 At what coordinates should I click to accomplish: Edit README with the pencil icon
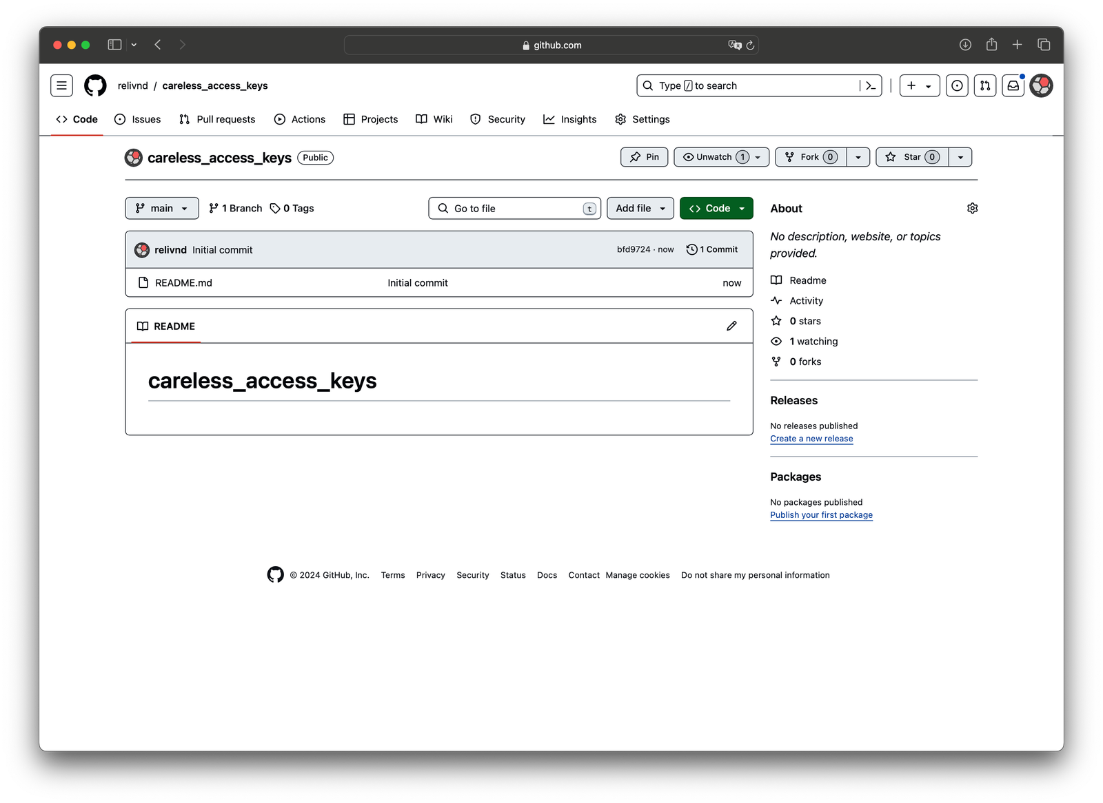point(731,326)
